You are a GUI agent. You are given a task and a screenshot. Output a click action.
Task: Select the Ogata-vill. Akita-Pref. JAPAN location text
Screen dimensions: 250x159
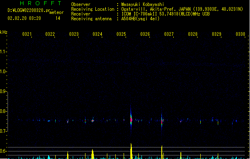click(182, 9)
